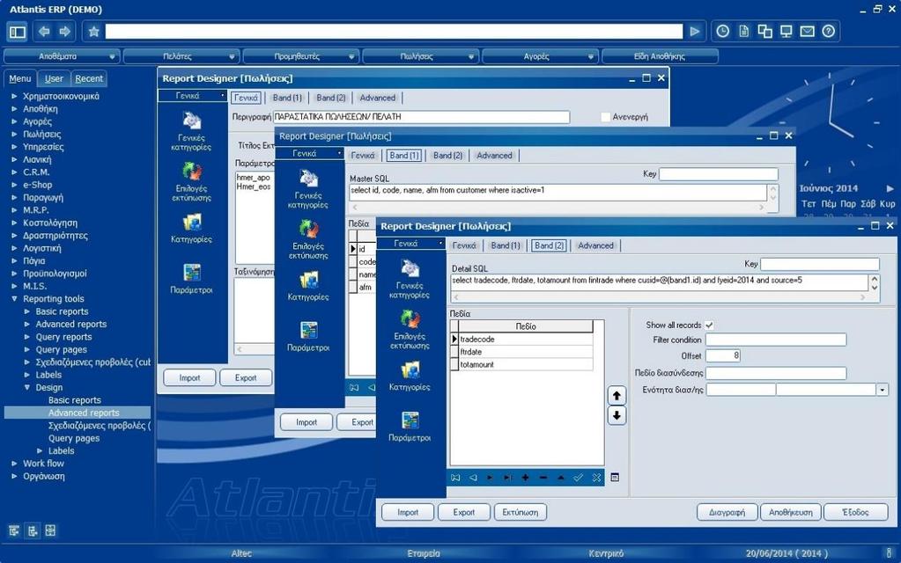Click Export in the front Report Designer
The height and width of the screenshot is (563, 901).
tap(464, 512)
